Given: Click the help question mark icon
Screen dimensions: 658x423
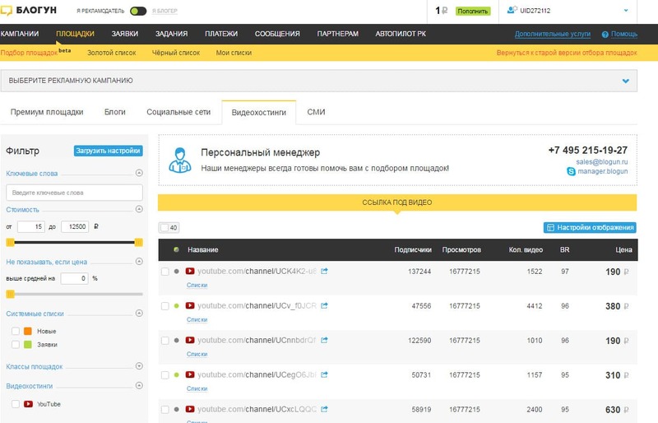Looking at the screenshot, I should pos(605,35).
